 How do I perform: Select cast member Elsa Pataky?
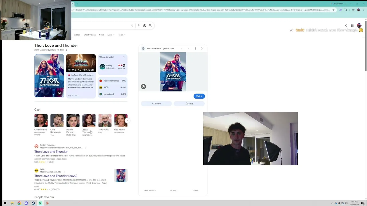coord(121,124)
